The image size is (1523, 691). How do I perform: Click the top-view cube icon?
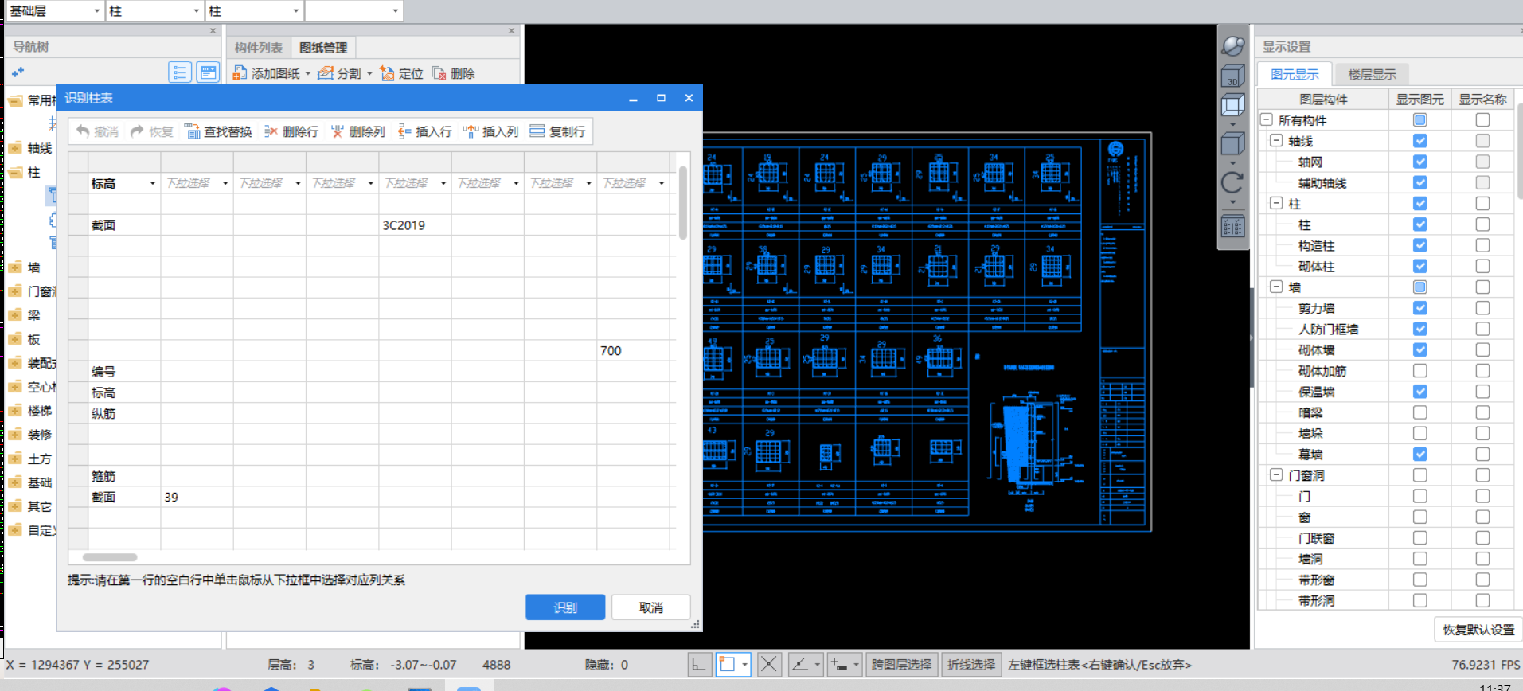pos(1233,106)
